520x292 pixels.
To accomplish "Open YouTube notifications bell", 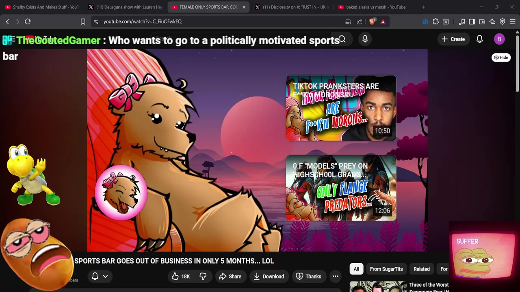I will (x=479, y=39).
